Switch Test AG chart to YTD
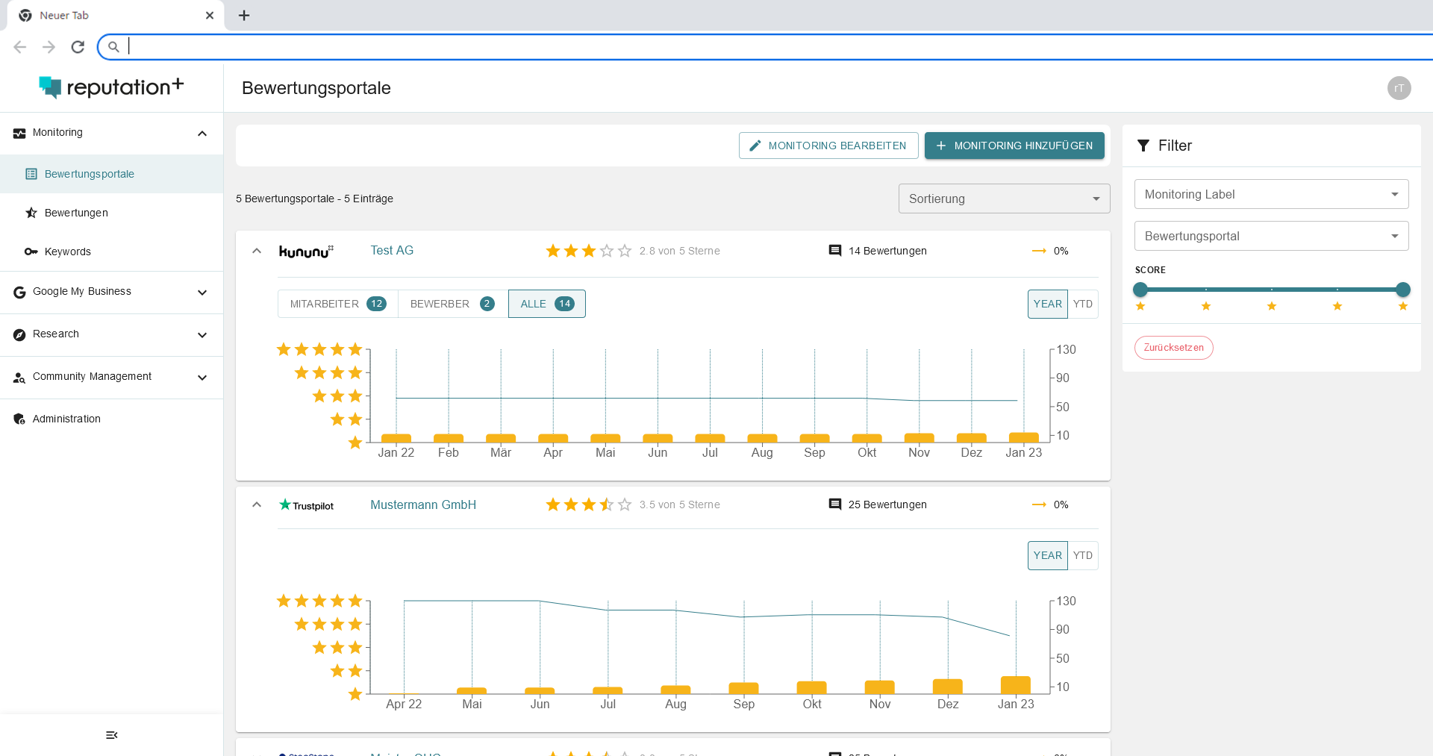This screenshot has width=1433, height=756. click(x=1082, y=304)
